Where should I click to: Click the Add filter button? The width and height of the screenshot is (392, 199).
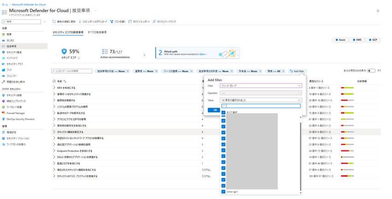coord(298,71)
